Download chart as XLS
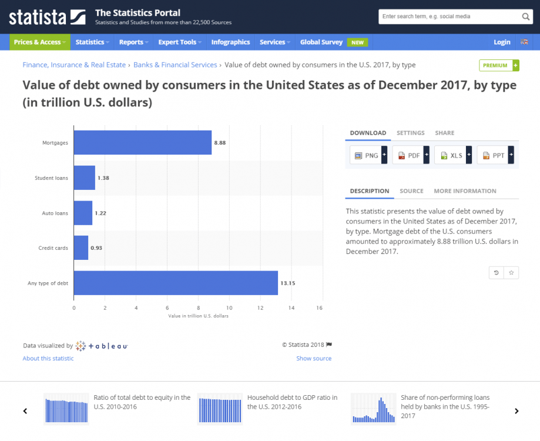Screen dimensions: 540x441 pos(450,156)
